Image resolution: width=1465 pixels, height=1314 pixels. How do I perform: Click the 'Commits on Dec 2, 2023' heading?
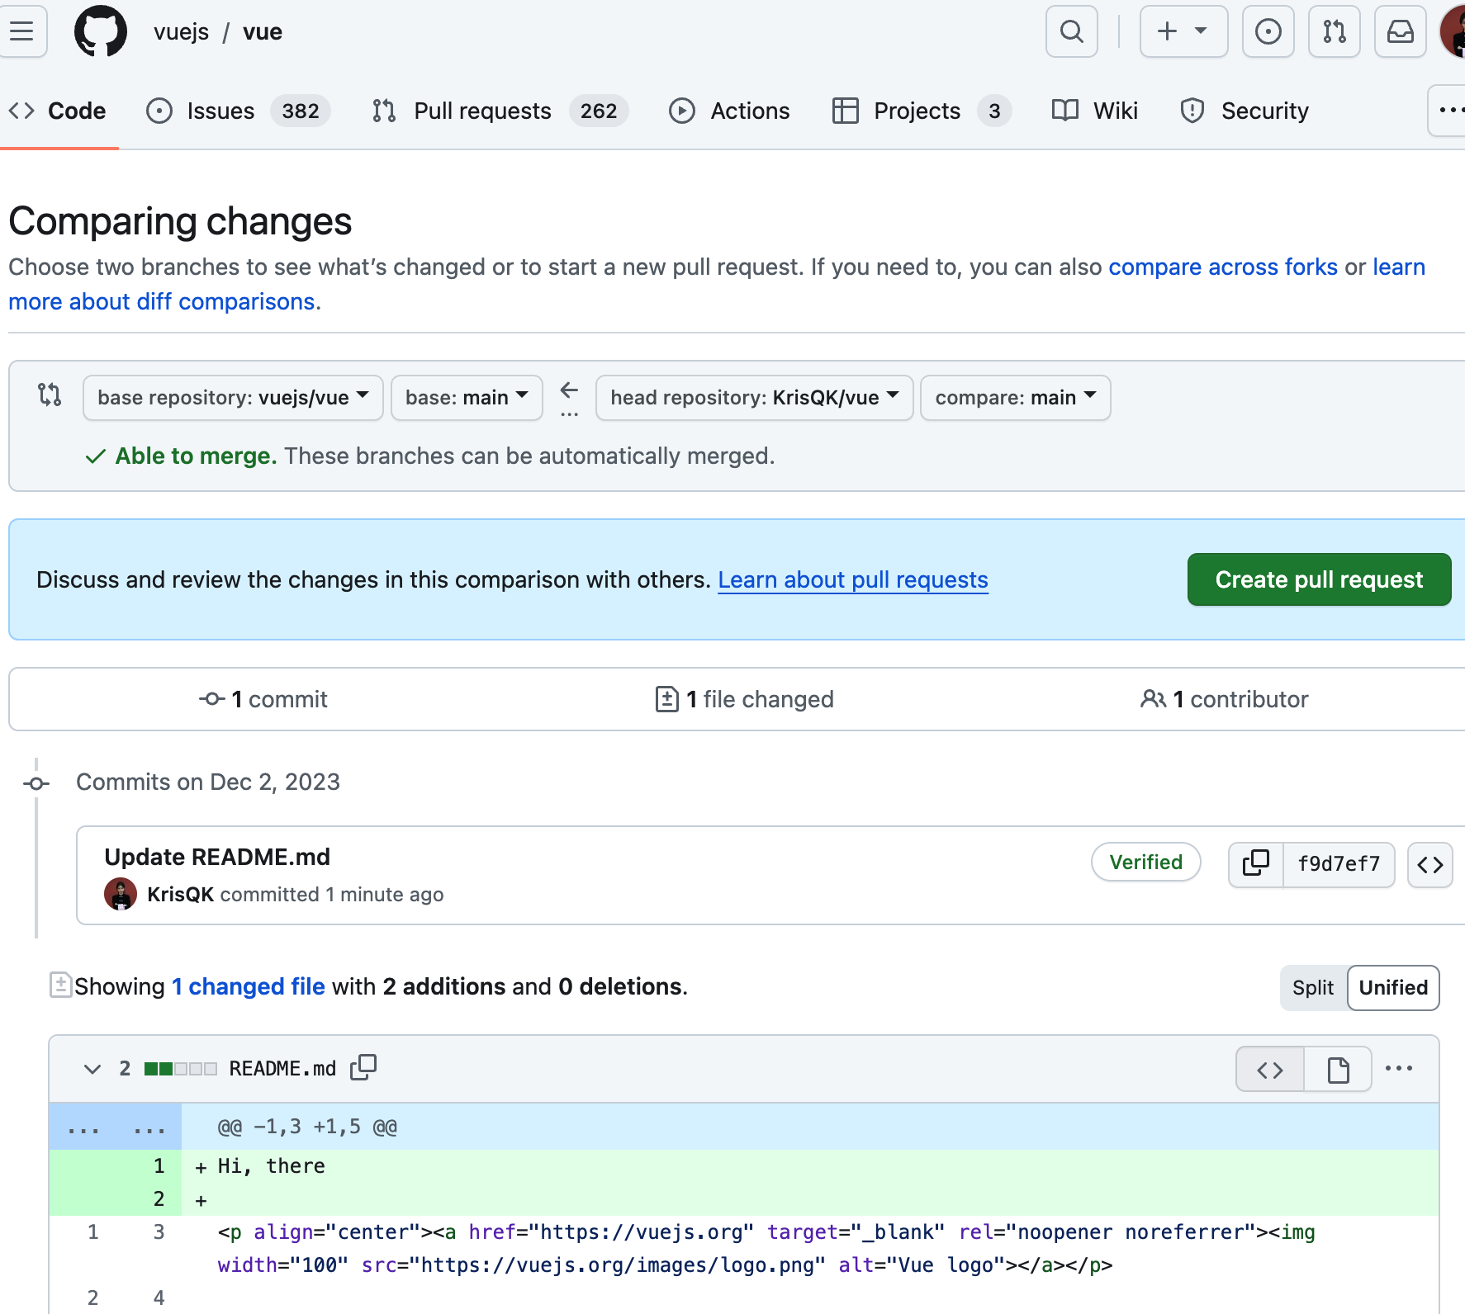click(208, 782)
